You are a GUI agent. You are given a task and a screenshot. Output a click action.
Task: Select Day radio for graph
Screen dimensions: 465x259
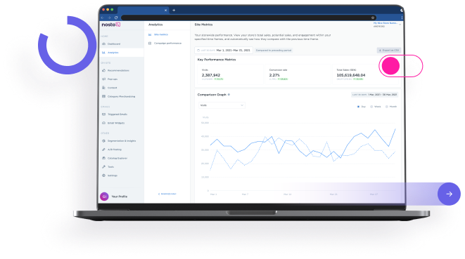pyautogui.click(x=358, y=107)
